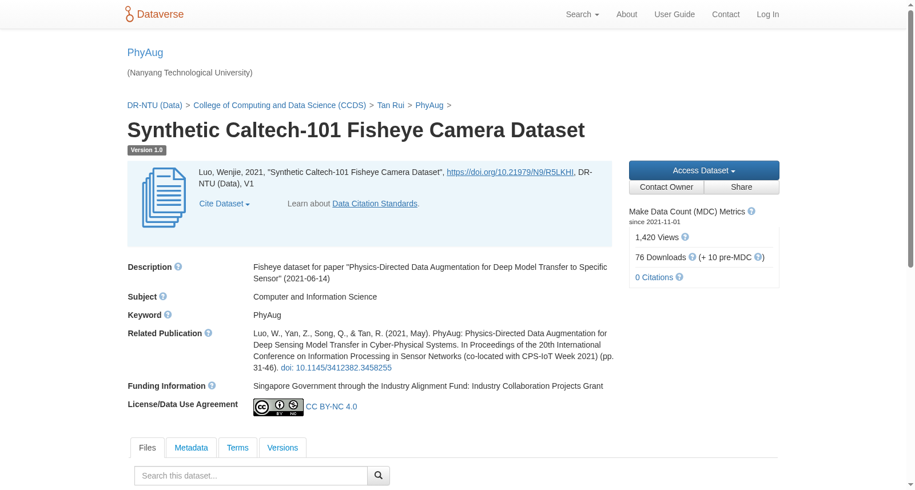
Task: Click the Share button
Action: point(742,187)
